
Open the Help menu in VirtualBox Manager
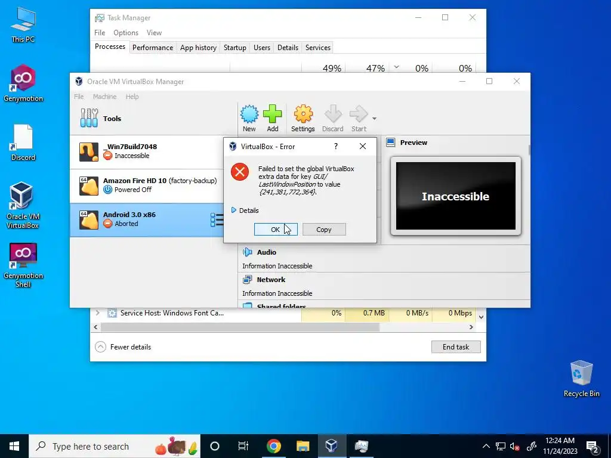pyautogui.click(x=132, y=97)
